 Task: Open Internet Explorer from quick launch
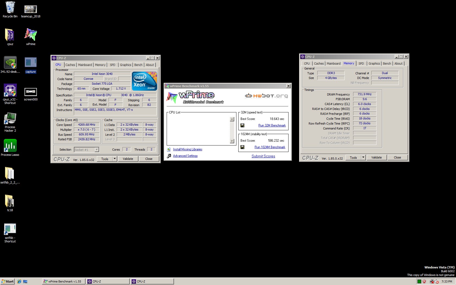tap(19, 281)
